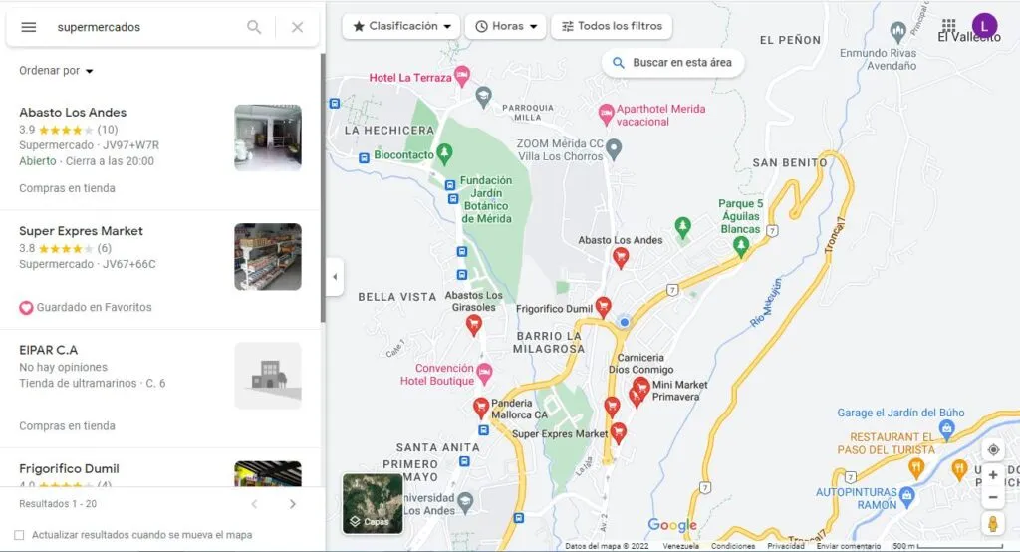Click the search magnifier icon
Image resolution: width=1020 pixels, height=552 pixels.
click(254, 27)
